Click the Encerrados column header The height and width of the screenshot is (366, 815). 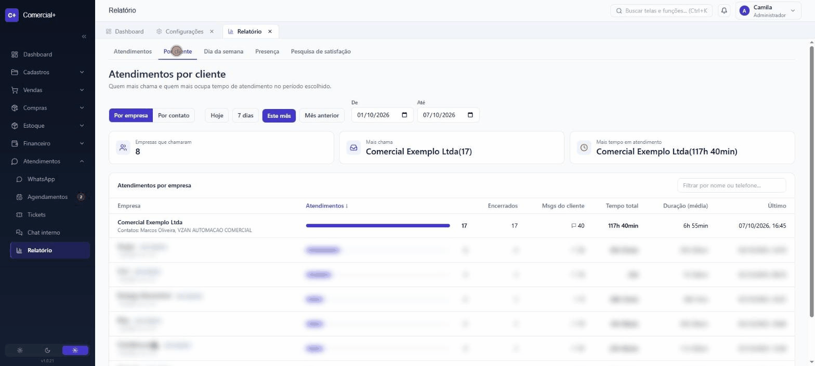click(x=503, y=206)
